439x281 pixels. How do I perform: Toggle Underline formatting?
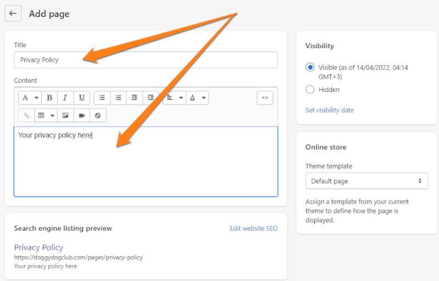(x=81, y=98)
